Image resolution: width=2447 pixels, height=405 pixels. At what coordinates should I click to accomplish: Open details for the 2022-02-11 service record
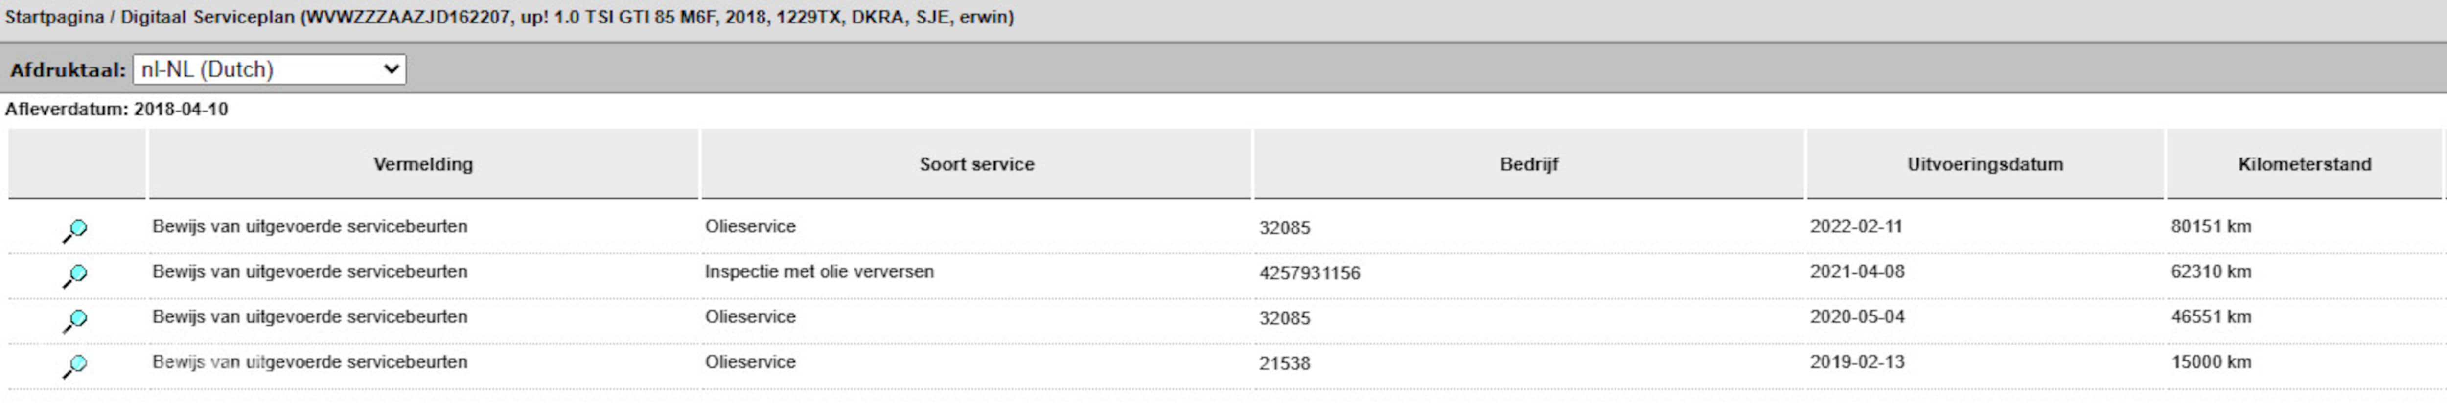coord(75,229)
